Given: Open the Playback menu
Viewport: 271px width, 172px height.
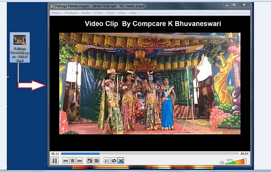Looking at the screenshot, I should (71, 13).
